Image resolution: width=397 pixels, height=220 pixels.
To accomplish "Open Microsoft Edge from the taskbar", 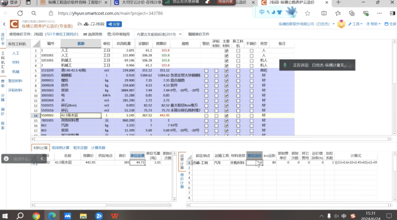I will 52,216.
